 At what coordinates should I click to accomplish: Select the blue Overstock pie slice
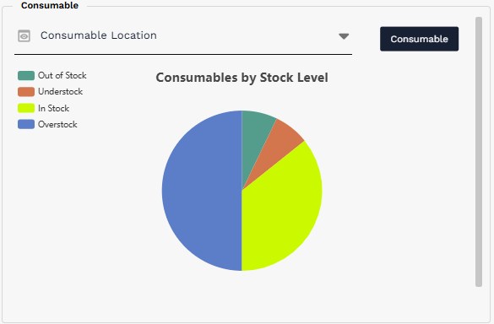pyautogui.click(x=202, y=191)
